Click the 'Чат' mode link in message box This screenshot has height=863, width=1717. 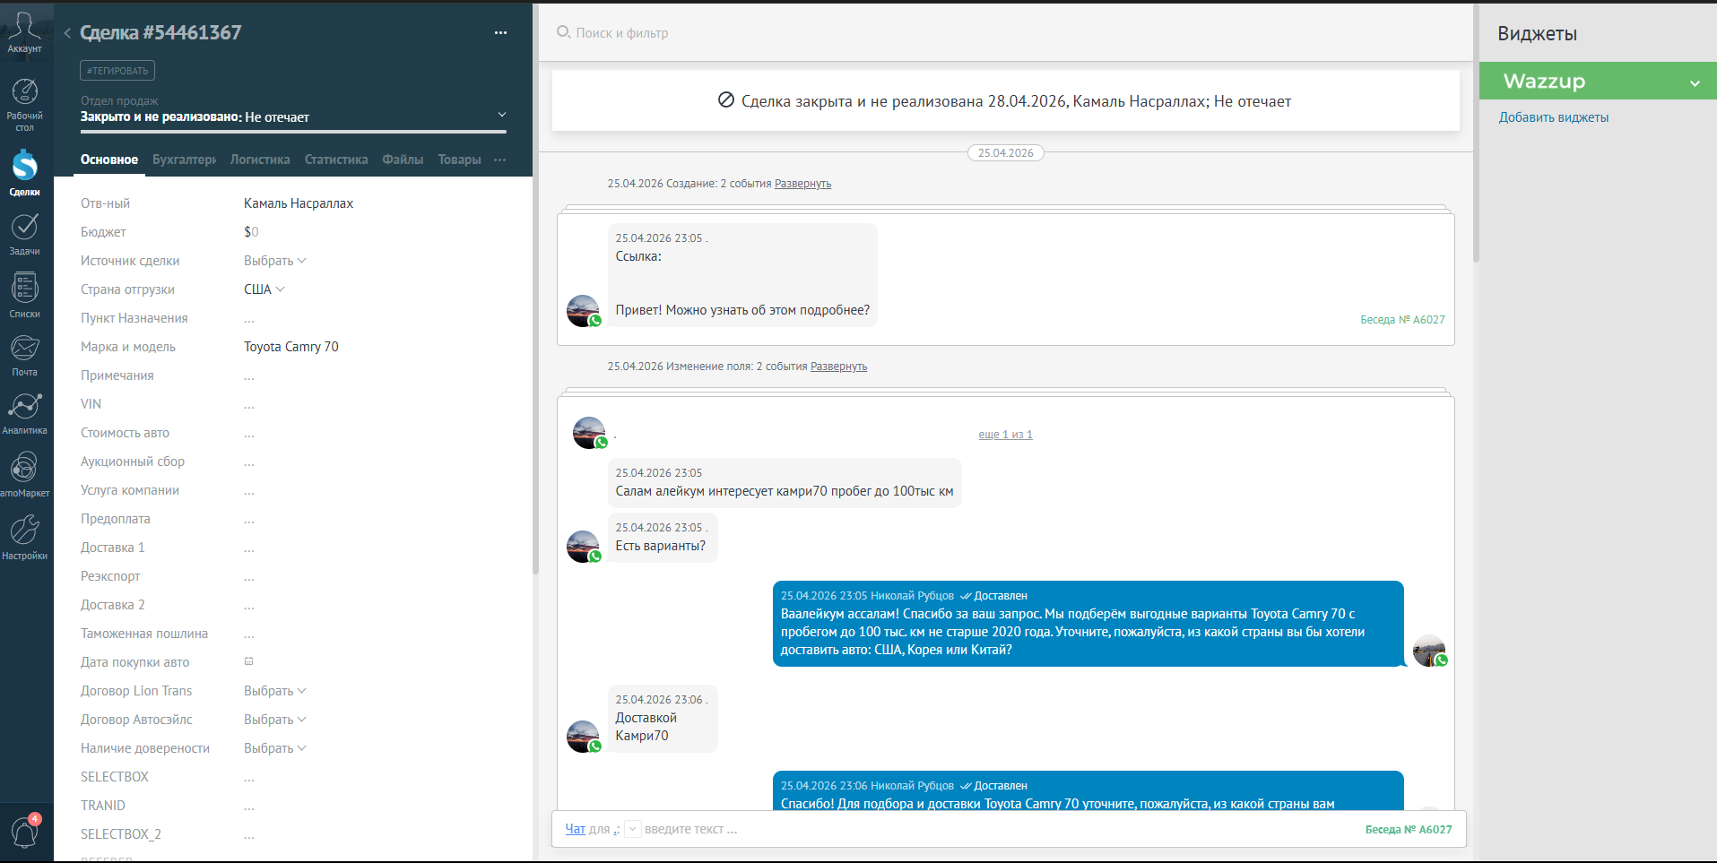[x=575, y=829]
